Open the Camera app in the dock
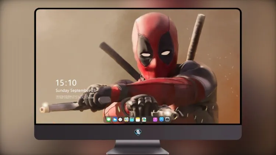 167,119
